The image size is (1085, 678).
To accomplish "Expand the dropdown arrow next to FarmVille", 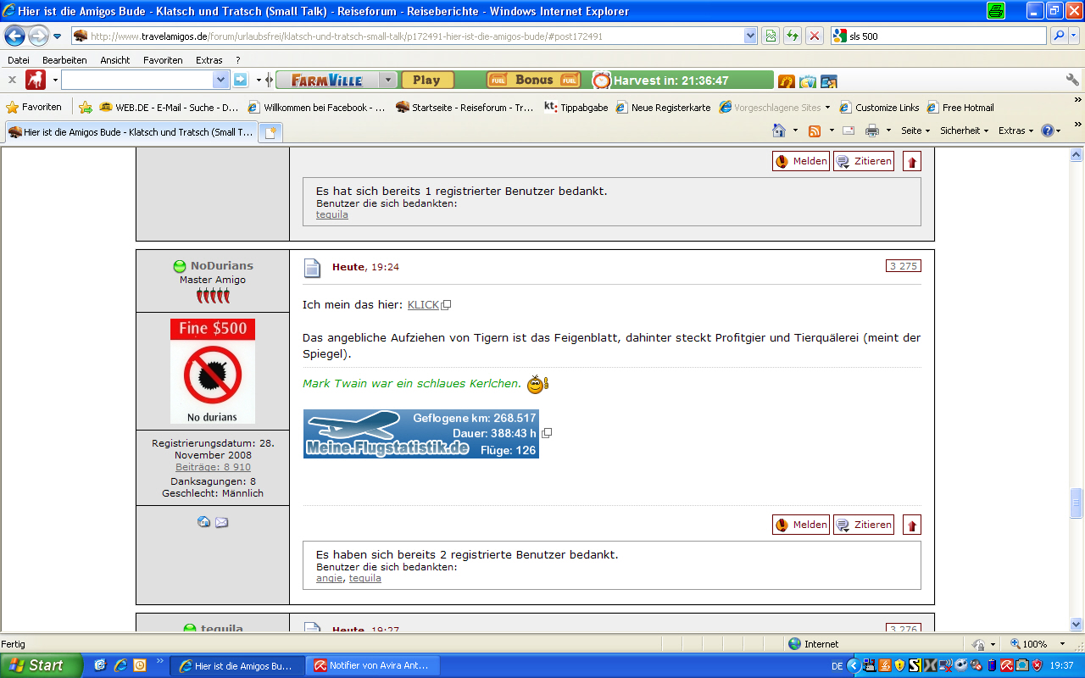I will click(387, 80).
